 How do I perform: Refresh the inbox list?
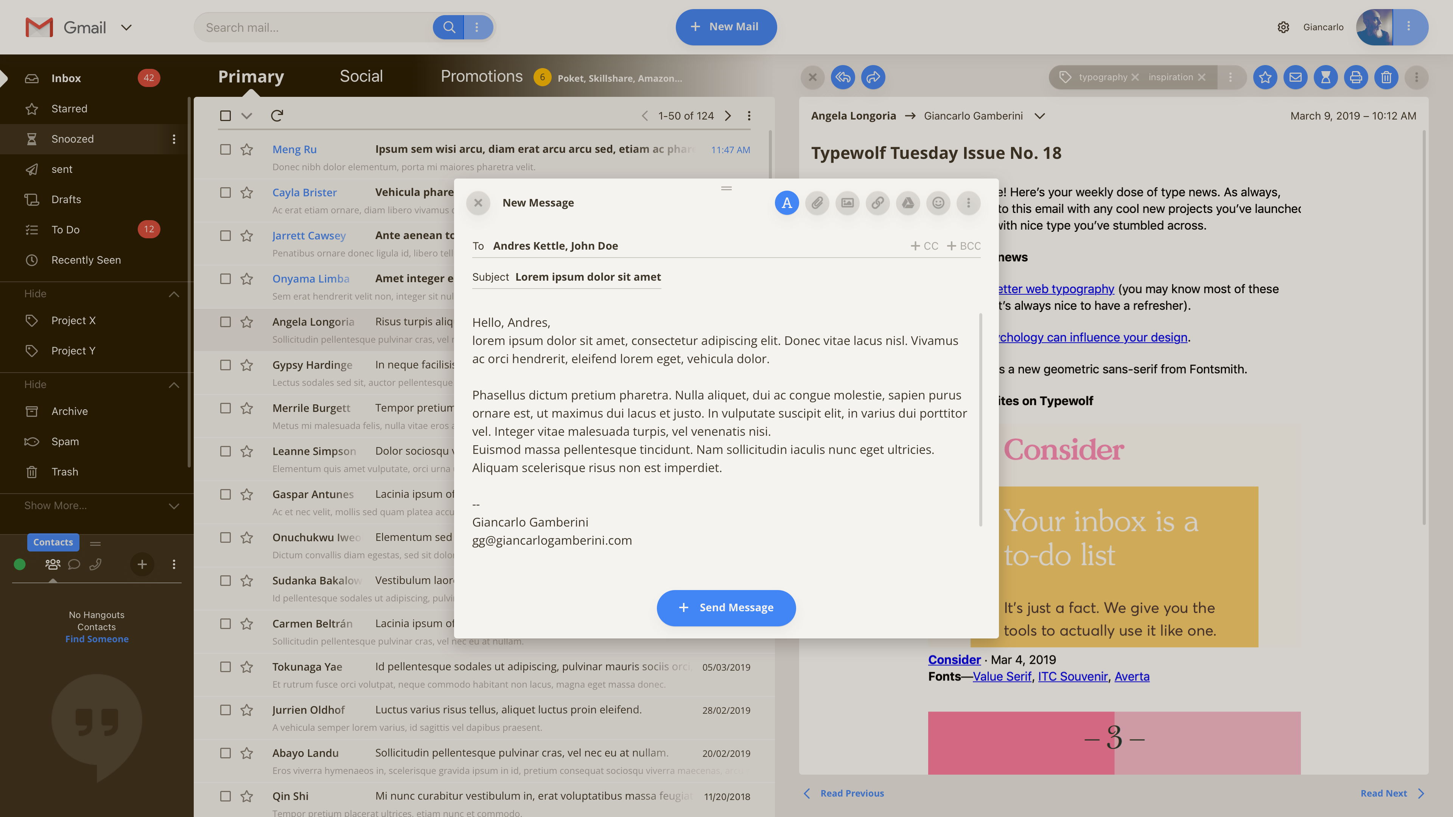coord(276,116)
